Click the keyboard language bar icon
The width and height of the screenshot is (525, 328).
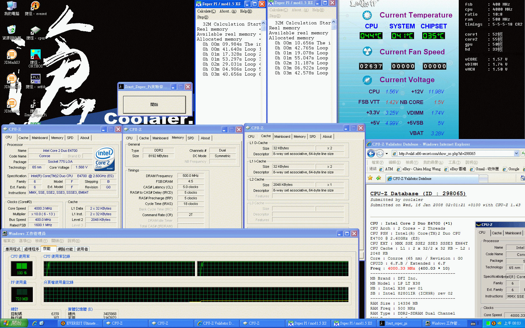(473, 323)
